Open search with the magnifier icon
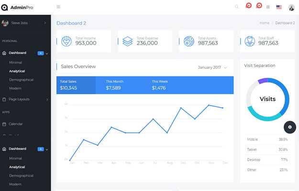 [x=236, y=7]
